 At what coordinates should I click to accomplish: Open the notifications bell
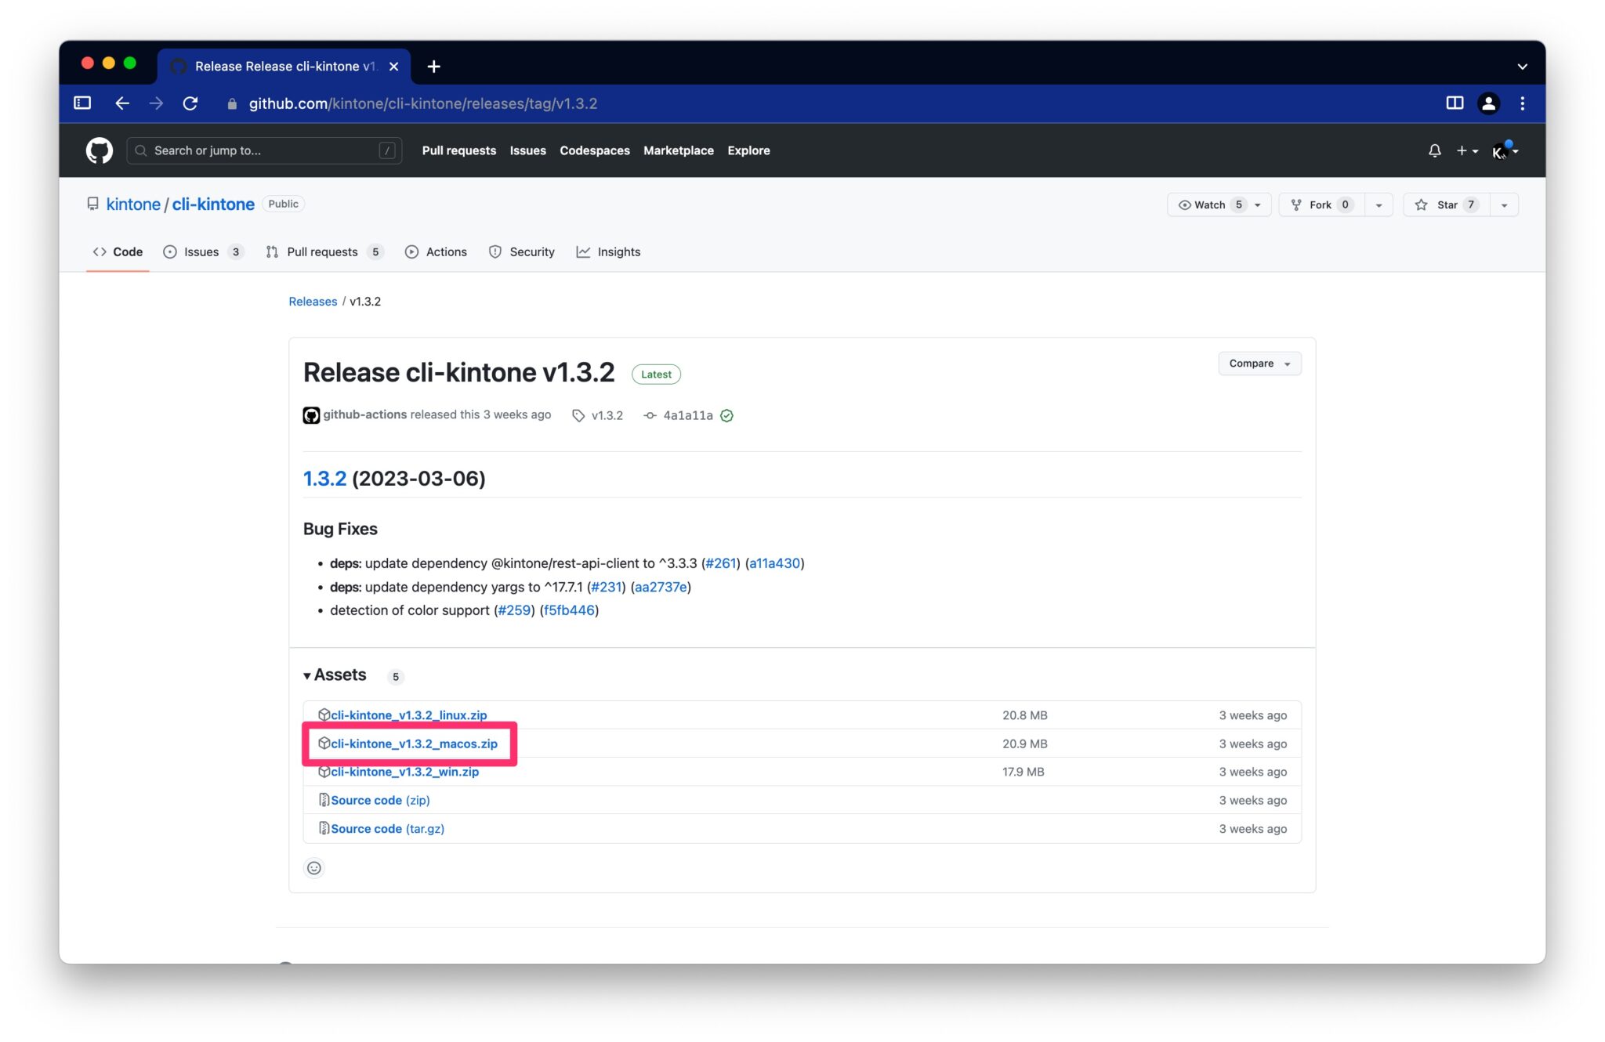click(x=1434, y=150)
